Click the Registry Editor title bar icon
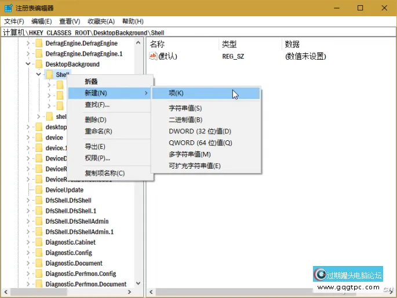The width and height of the screenshot is (397, 298). click(8, 8)
